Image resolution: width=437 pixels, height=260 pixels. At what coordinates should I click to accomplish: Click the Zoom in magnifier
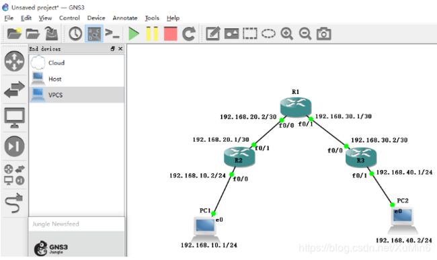(287, 34)
